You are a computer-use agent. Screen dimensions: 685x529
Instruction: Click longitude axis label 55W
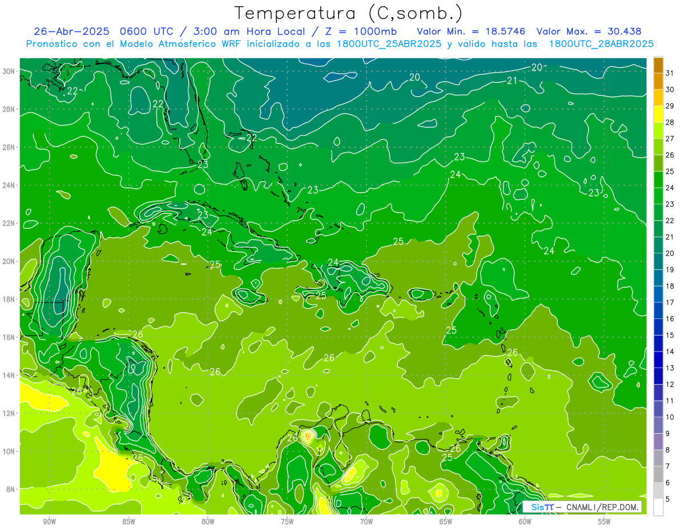point(604,522)
